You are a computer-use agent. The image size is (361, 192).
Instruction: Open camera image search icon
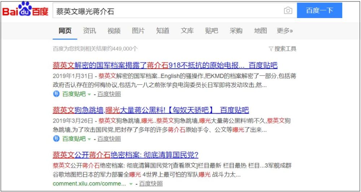[x=288, y=10]
